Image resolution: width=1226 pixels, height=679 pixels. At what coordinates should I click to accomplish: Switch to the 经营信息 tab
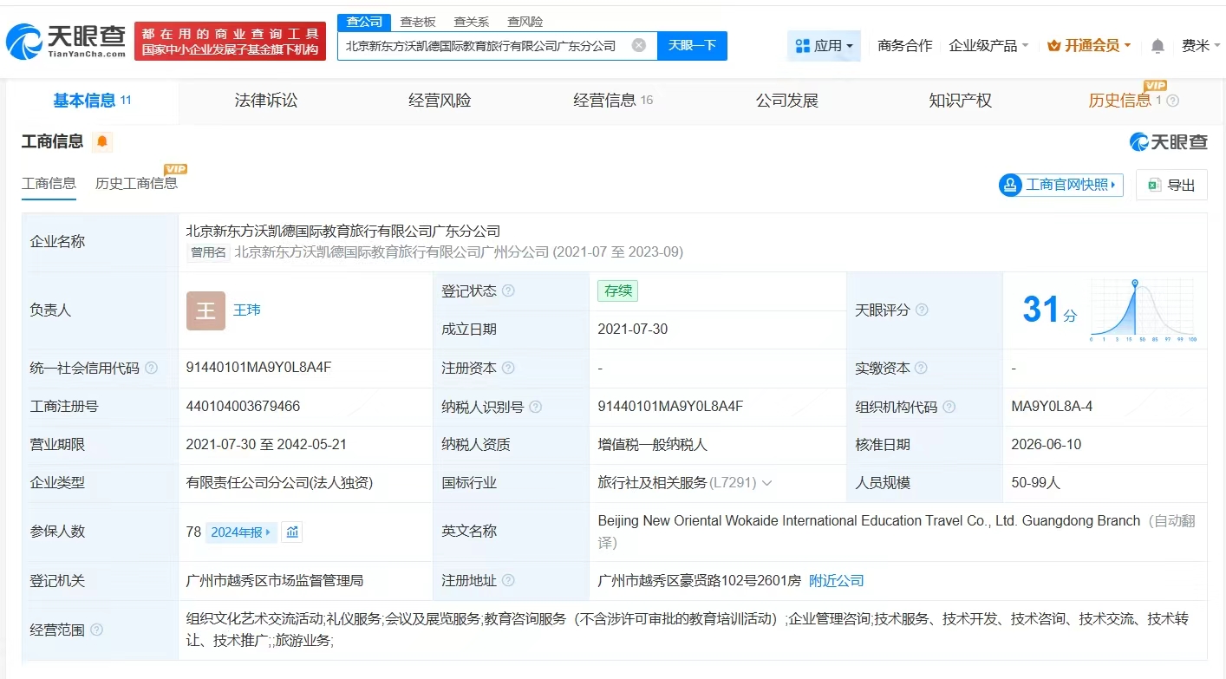pos(613,101)
